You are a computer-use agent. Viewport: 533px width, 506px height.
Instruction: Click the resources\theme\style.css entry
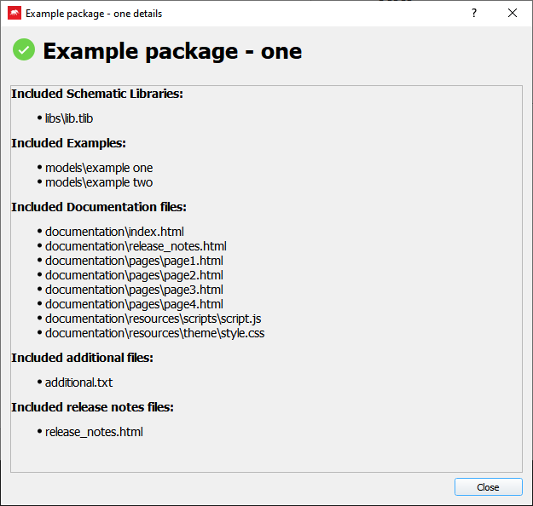point(154,333)
